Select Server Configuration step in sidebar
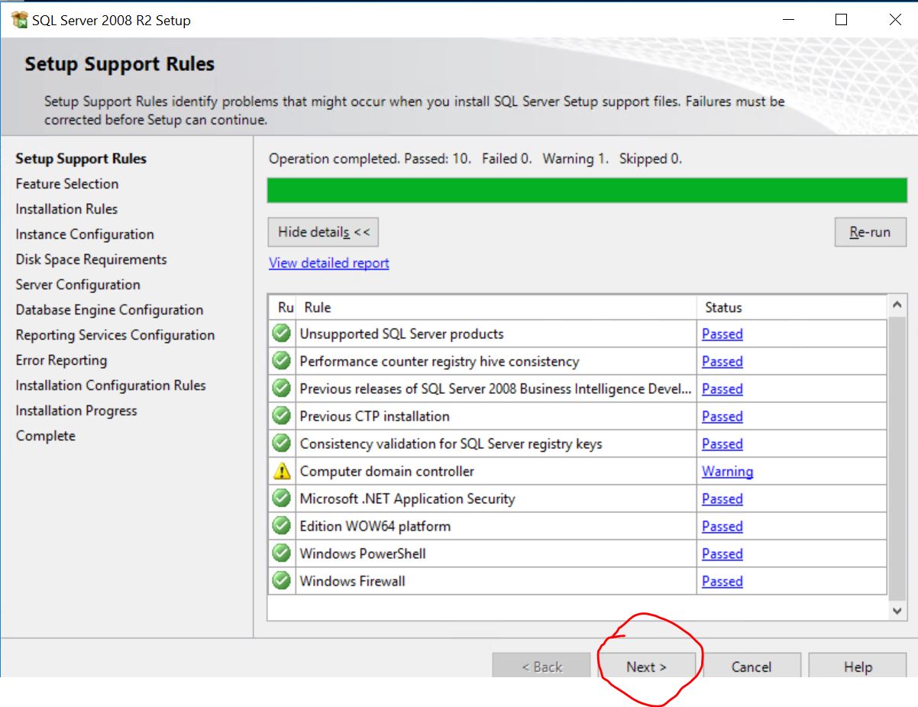The width and height of the screenshot is (918, 707). (78, 285)
